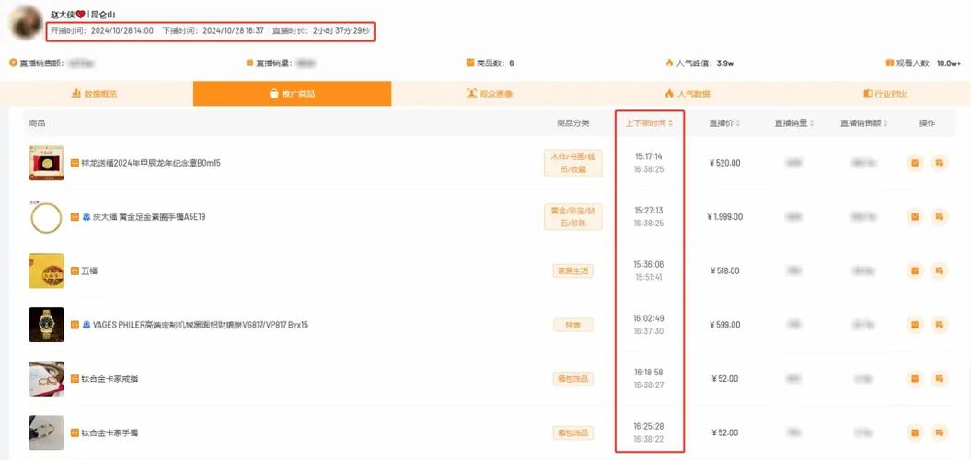Click the 庆大福 gold bracelet thumbnail

tap(46, 217)
